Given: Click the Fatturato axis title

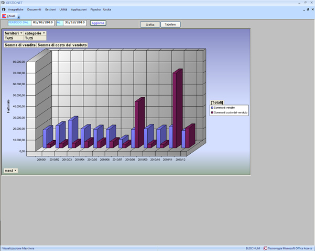Looking at the screenshot, I should click(x=8, y=106).
